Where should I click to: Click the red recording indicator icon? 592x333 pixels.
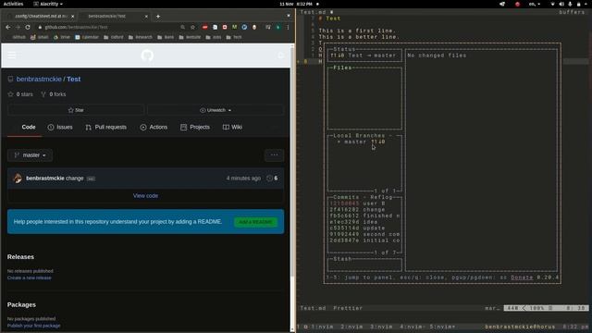tap(517, 4)
